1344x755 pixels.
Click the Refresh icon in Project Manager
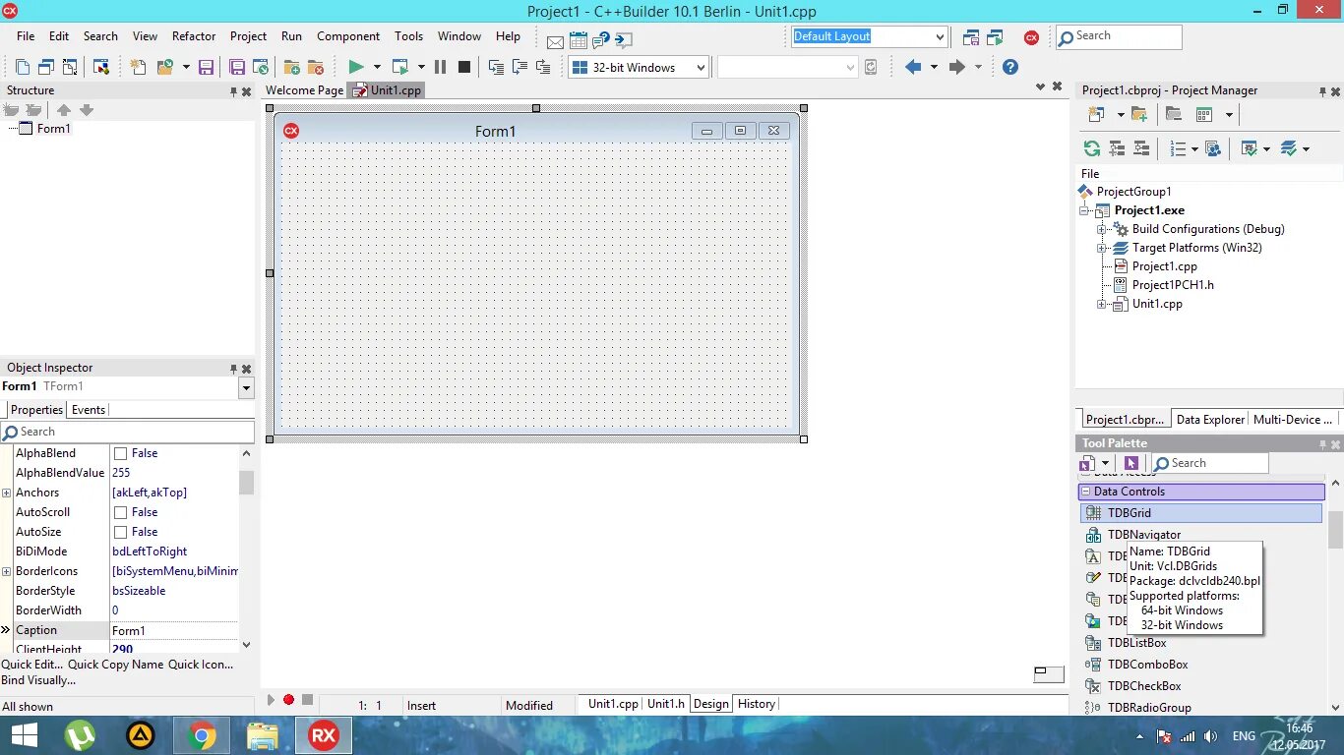[x=1092, y=148]
